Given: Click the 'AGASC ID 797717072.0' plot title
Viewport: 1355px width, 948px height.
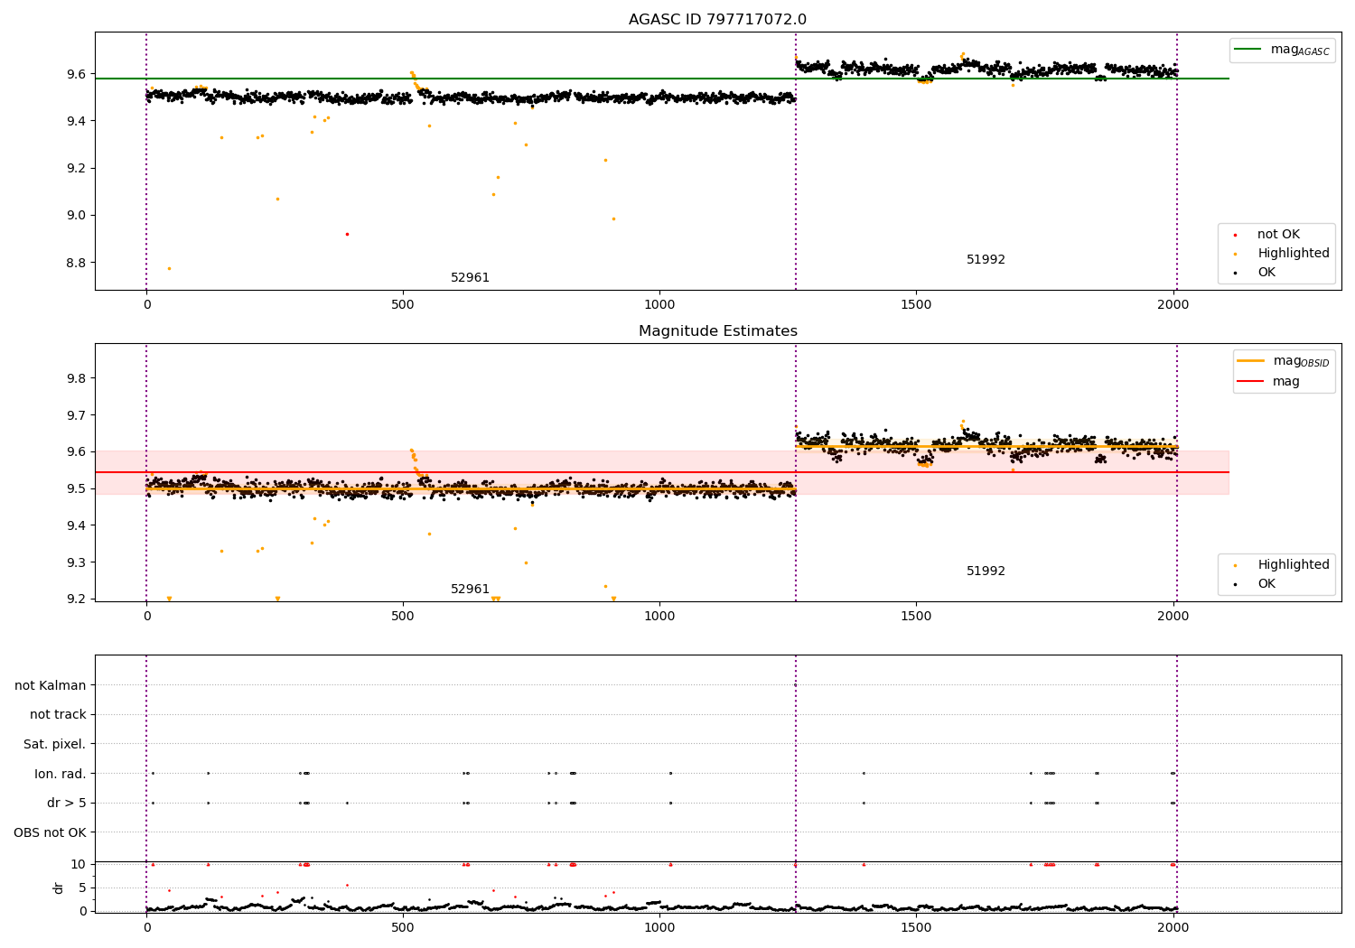Looking at the screenshot, I should tap(717, 20).
